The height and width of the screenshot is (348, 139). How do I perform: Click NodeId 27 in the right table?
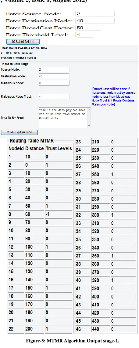click(x=78, y=174)
